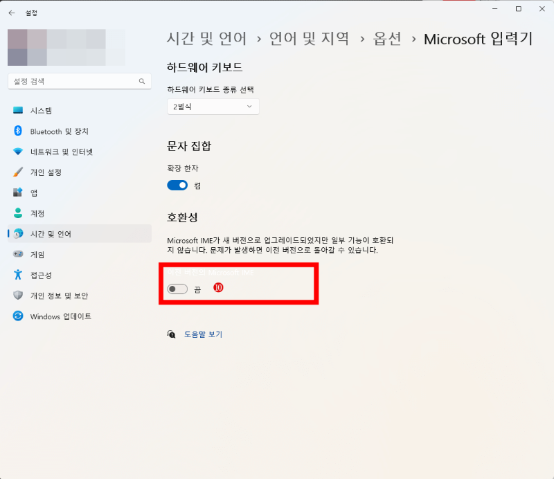Click the Microsoft 입력기 page title
This screenshot has height=479, width=554.
[478, 39]
